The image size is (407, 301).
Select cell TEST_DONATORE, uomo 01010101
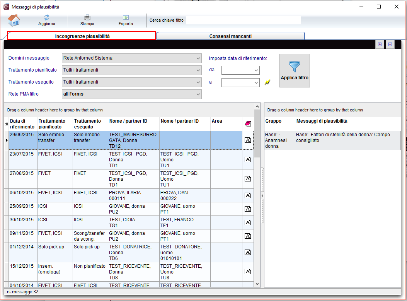pos(185,252)
